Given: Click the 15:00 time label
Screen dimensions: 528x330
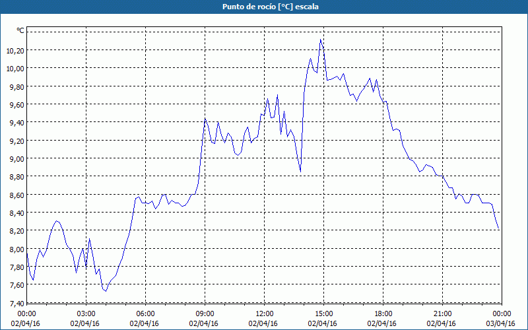Looking at the screenshot, I should pos(323,314).
